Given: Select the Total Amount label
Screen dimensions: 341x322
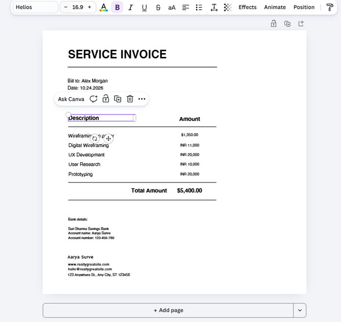Looking at the screenshot, I should coord(149,190).
